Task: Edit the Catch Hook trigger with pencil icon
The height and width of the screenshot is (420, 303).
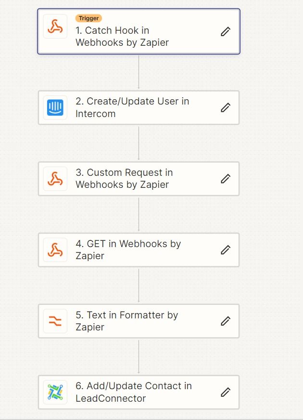Action: 226,31
